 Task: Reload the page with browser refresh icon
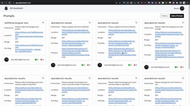click(x=9, y=3)
